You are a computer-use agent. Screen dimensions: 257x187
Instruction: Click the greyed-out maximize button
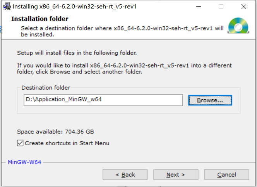coord(221,7)
